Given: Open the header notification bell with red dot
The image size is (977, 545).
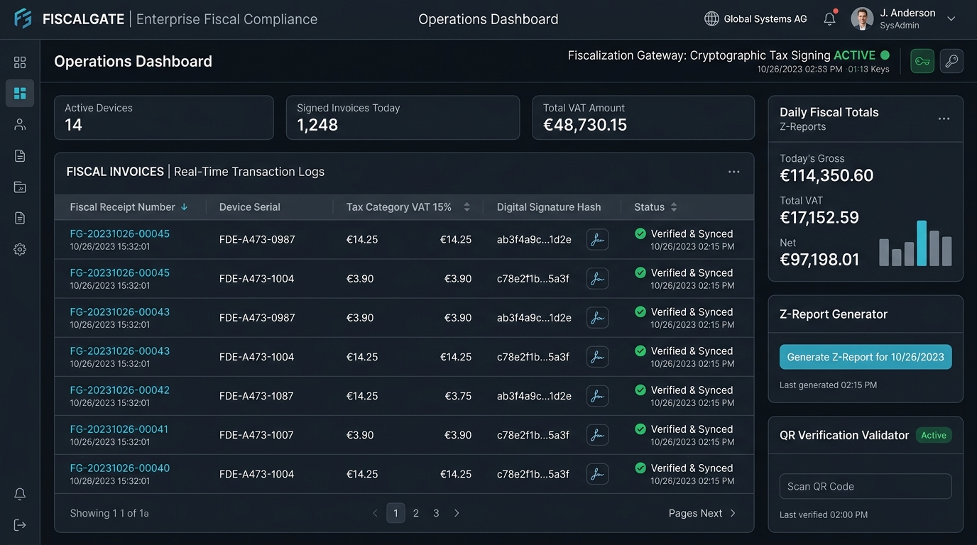Looking at the screenshot, I should (829, 19).
